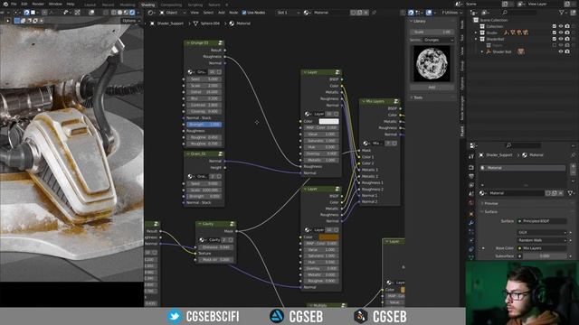Open the Render menu
Viewport: 579px width, 325px height.
tap(38, 4)
